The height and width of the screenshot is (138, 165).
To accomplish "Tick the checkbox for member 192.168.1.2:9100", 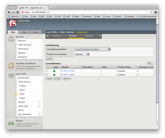I will 47,71.
